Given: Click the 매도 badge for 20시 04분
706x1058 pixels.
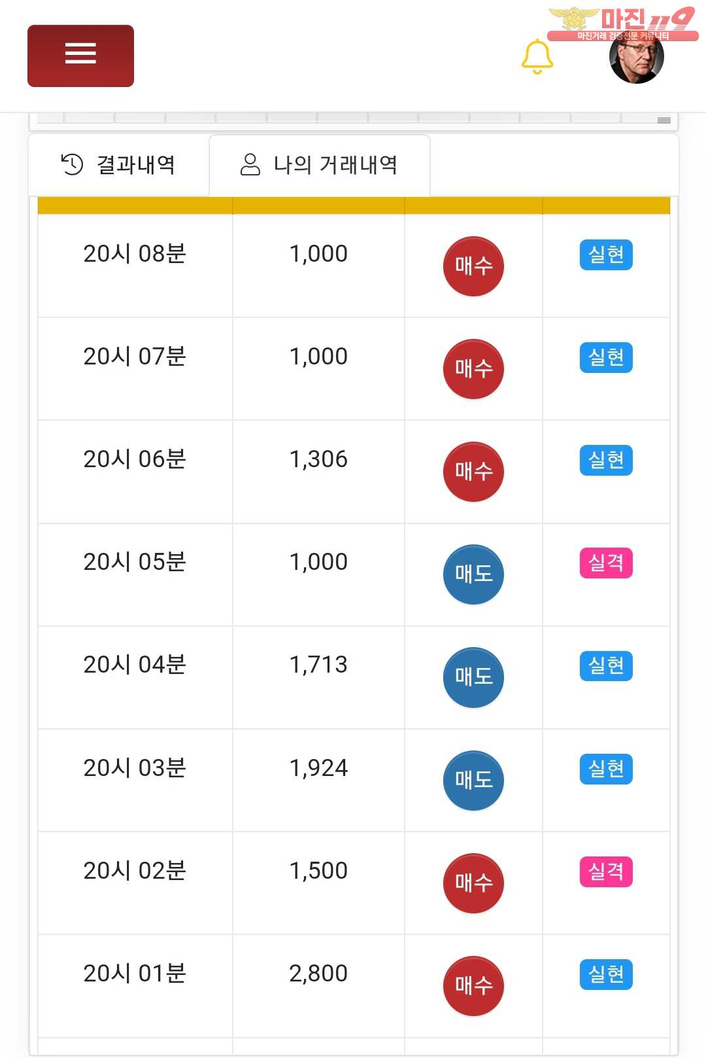Looking at the screenshot, I should 473,677.
